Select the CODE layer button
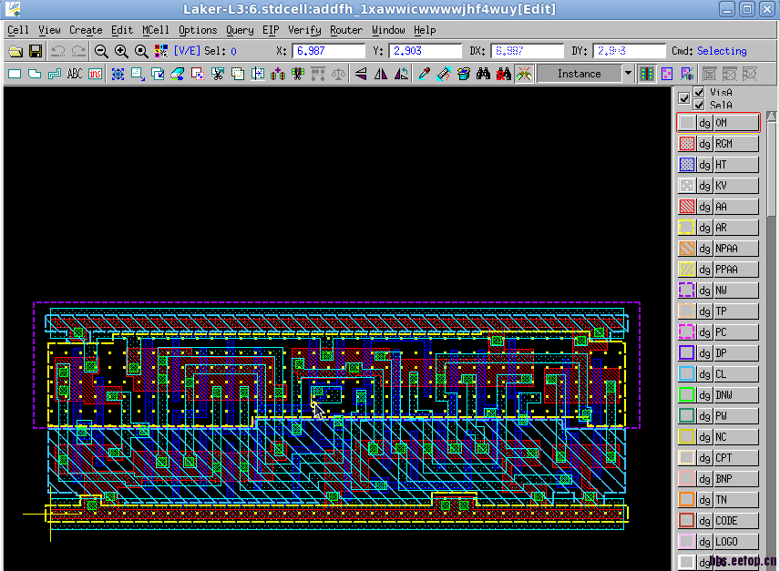Screen dimensions: 780x571 click(x=734, y=521)
